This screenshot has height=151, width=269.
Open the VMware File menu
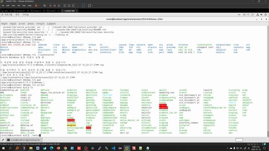(3, 5)
